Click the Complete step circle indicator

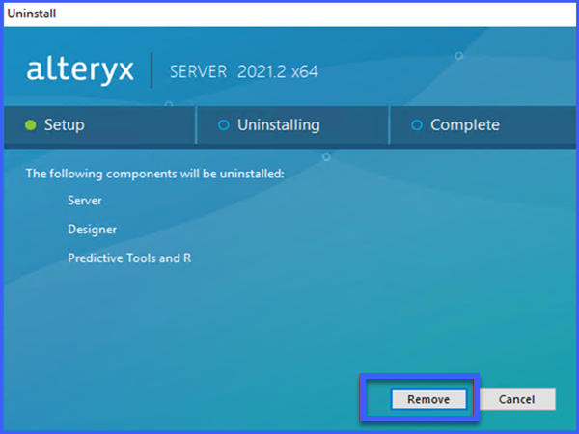[x=417, y=125]
